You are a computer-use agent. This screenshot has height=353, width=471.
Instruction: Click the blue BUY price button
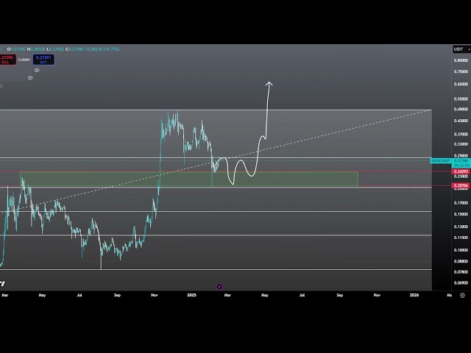pos(43,60)
